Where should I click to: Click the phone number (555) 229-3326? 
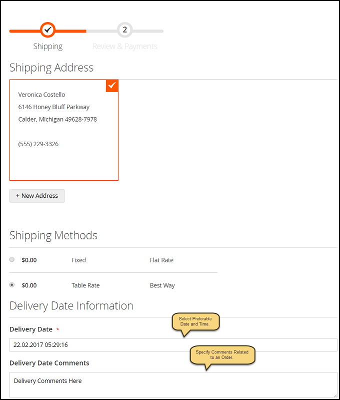pyautogui.click(x=38, y=144)
